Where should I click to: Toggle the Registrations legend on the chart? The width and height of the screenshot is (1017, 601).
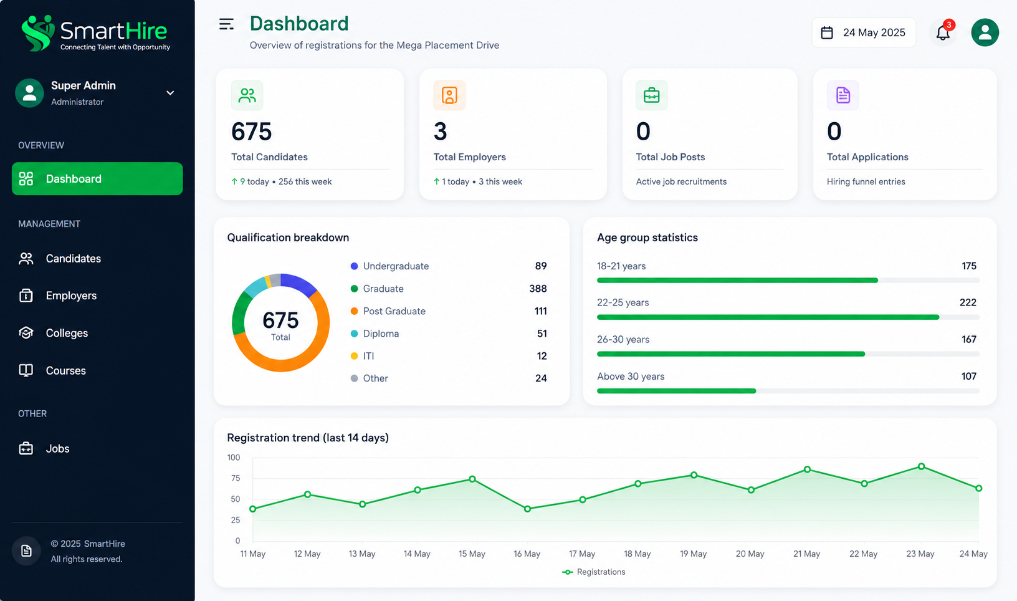(594, 572)
